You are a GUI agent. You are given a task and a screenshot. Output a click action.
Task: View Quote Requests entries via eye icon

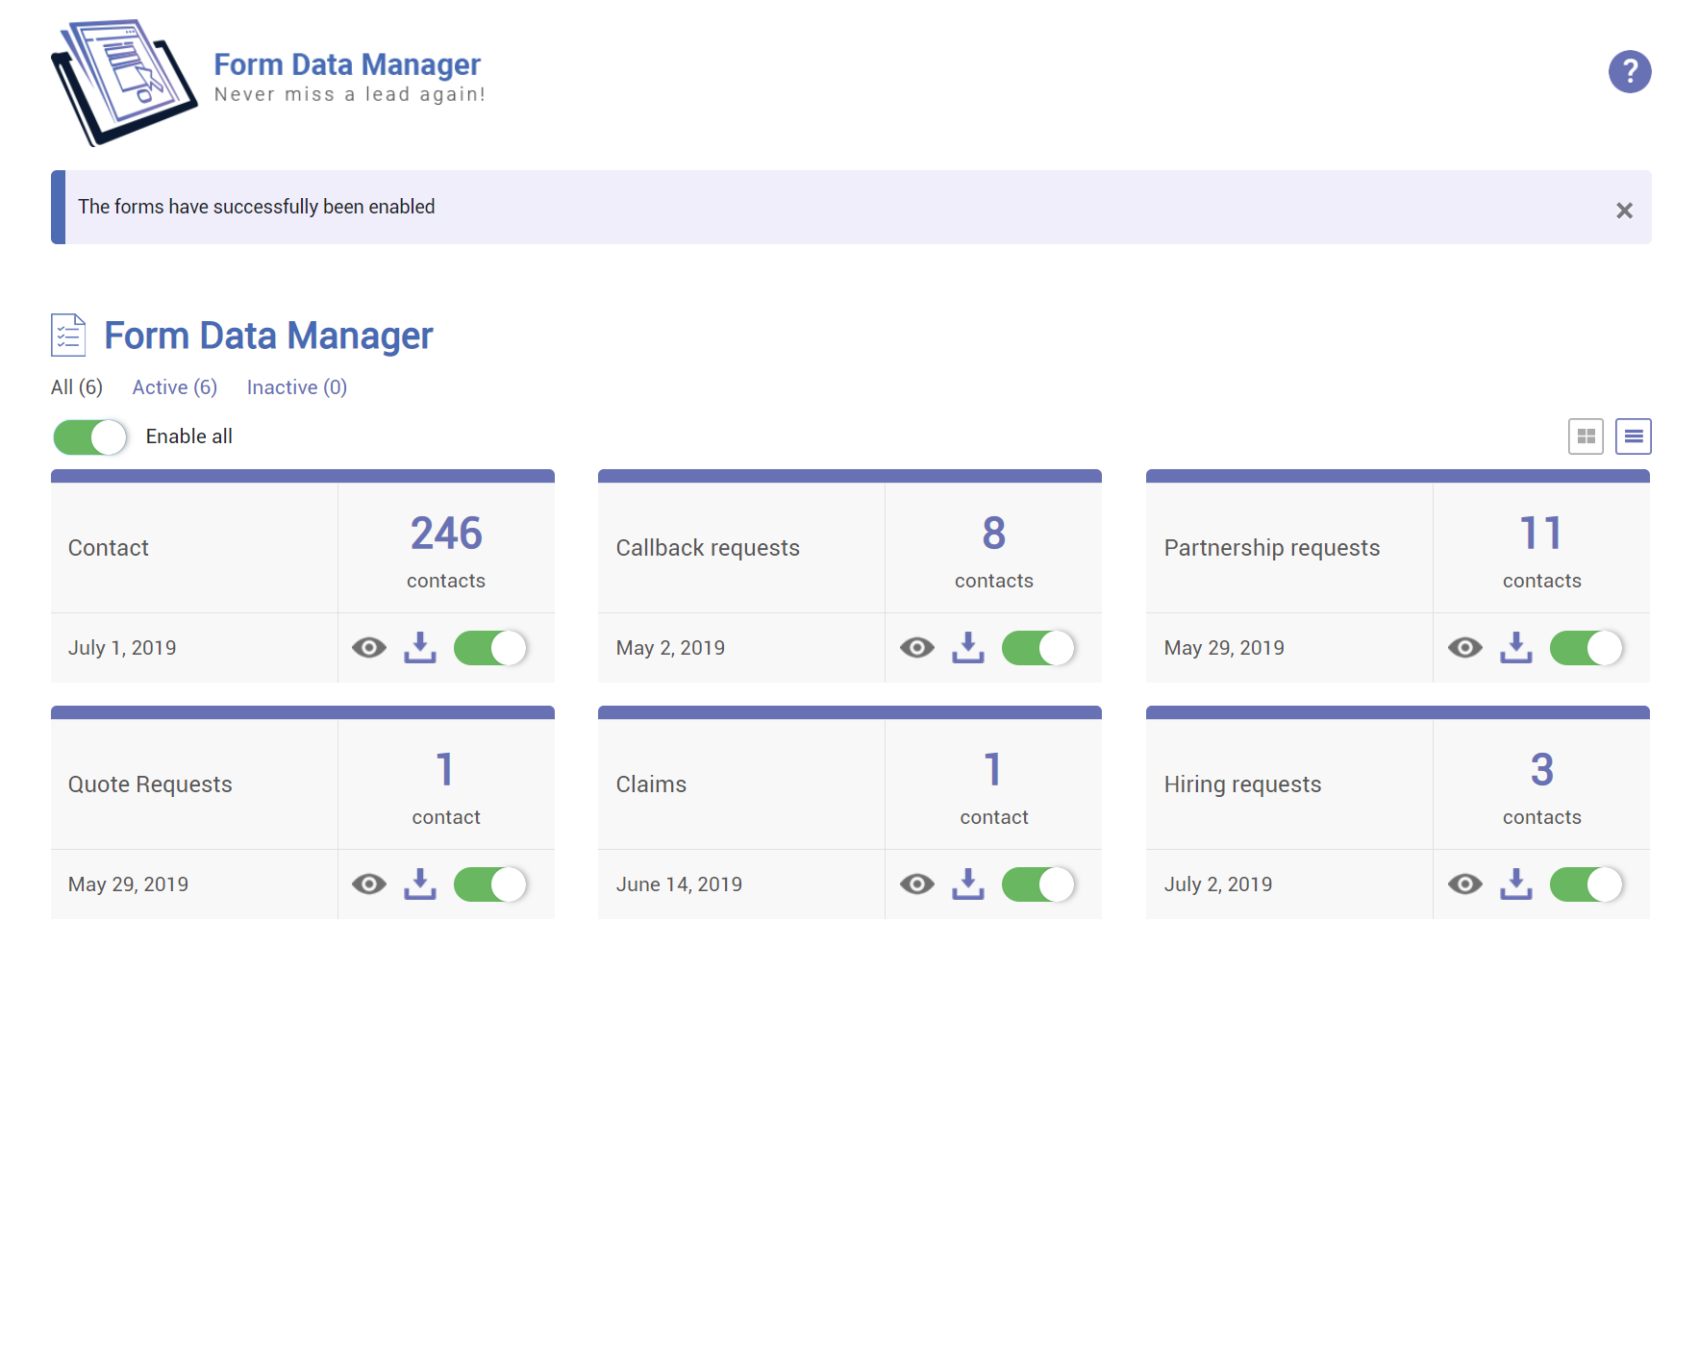[x=368, y=884]
